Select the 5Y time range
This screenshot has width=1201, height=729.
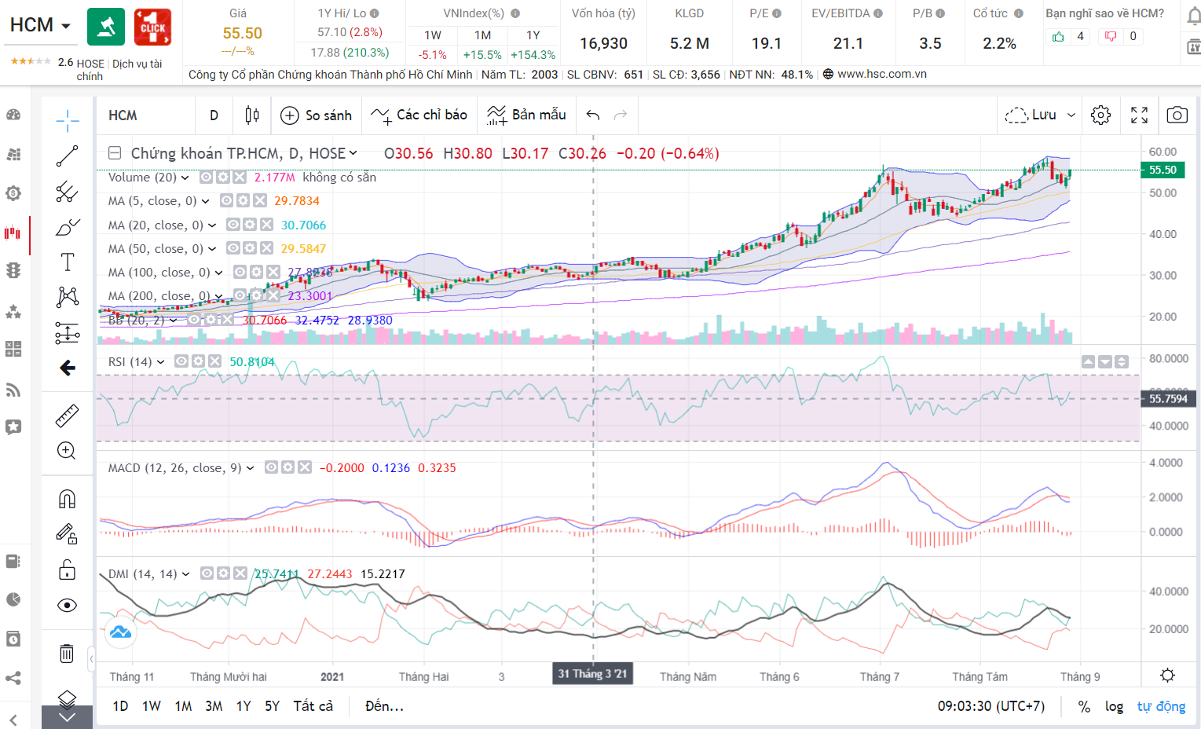(272, 706)
